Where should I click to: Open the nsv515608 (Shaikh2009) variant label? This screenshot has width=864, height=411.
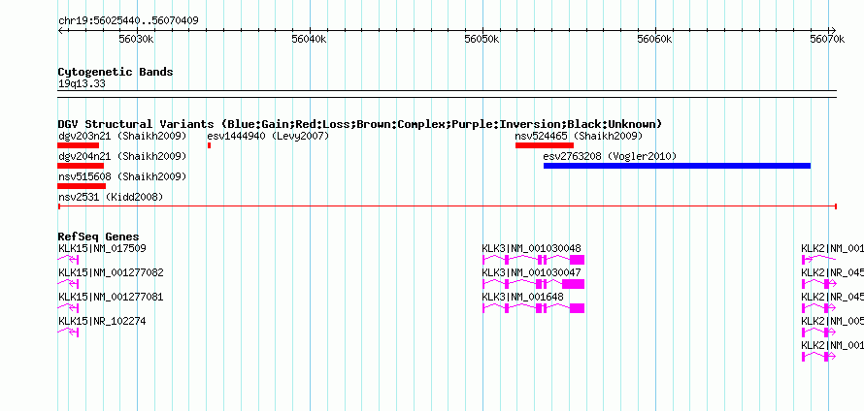tap(122, 176)
